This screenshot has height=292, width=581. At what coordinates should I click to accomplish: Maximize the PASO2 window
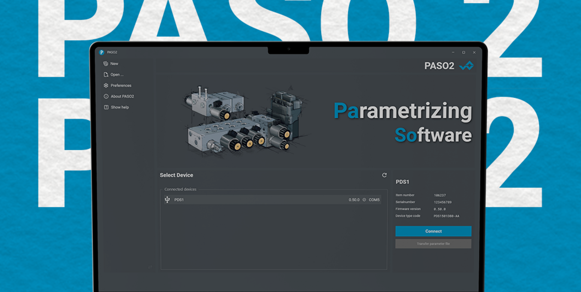463,52
